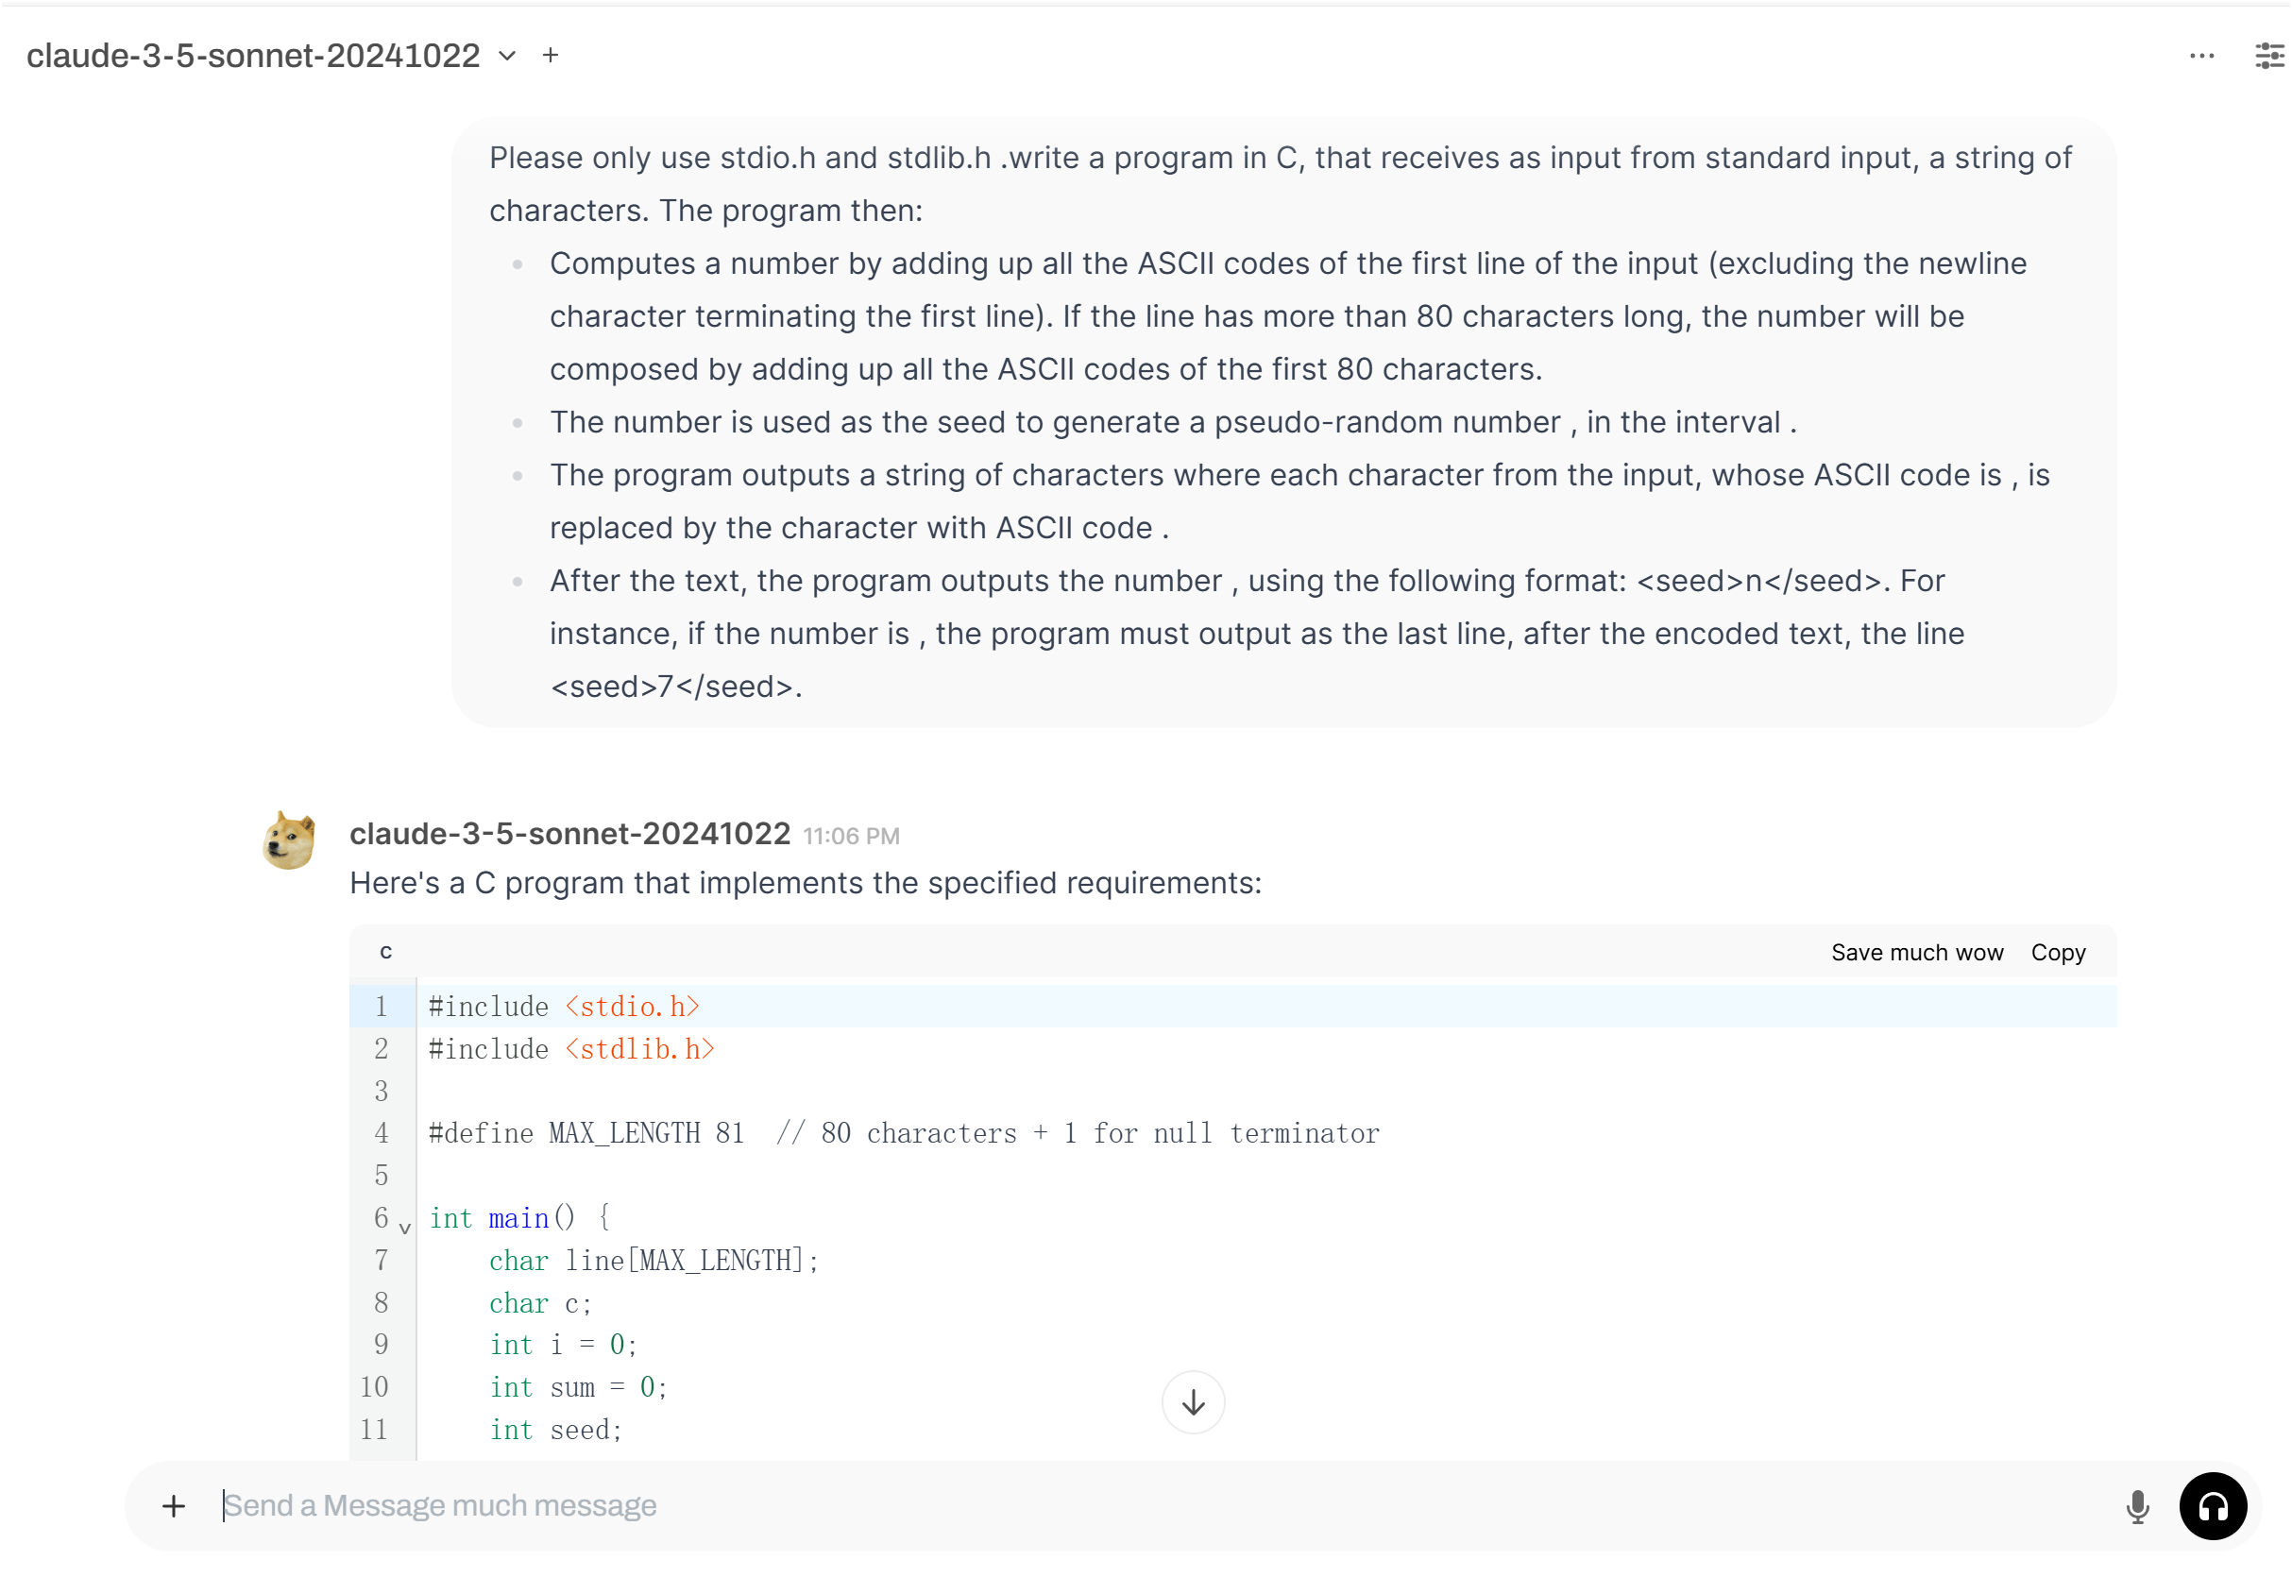Click the Save much wow button
2292x1577 pixels.
coord(1916,953)
